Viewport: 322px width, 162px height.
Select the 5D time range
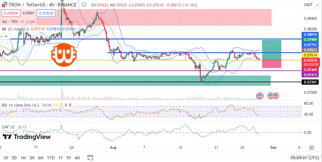tap(14, 158)
